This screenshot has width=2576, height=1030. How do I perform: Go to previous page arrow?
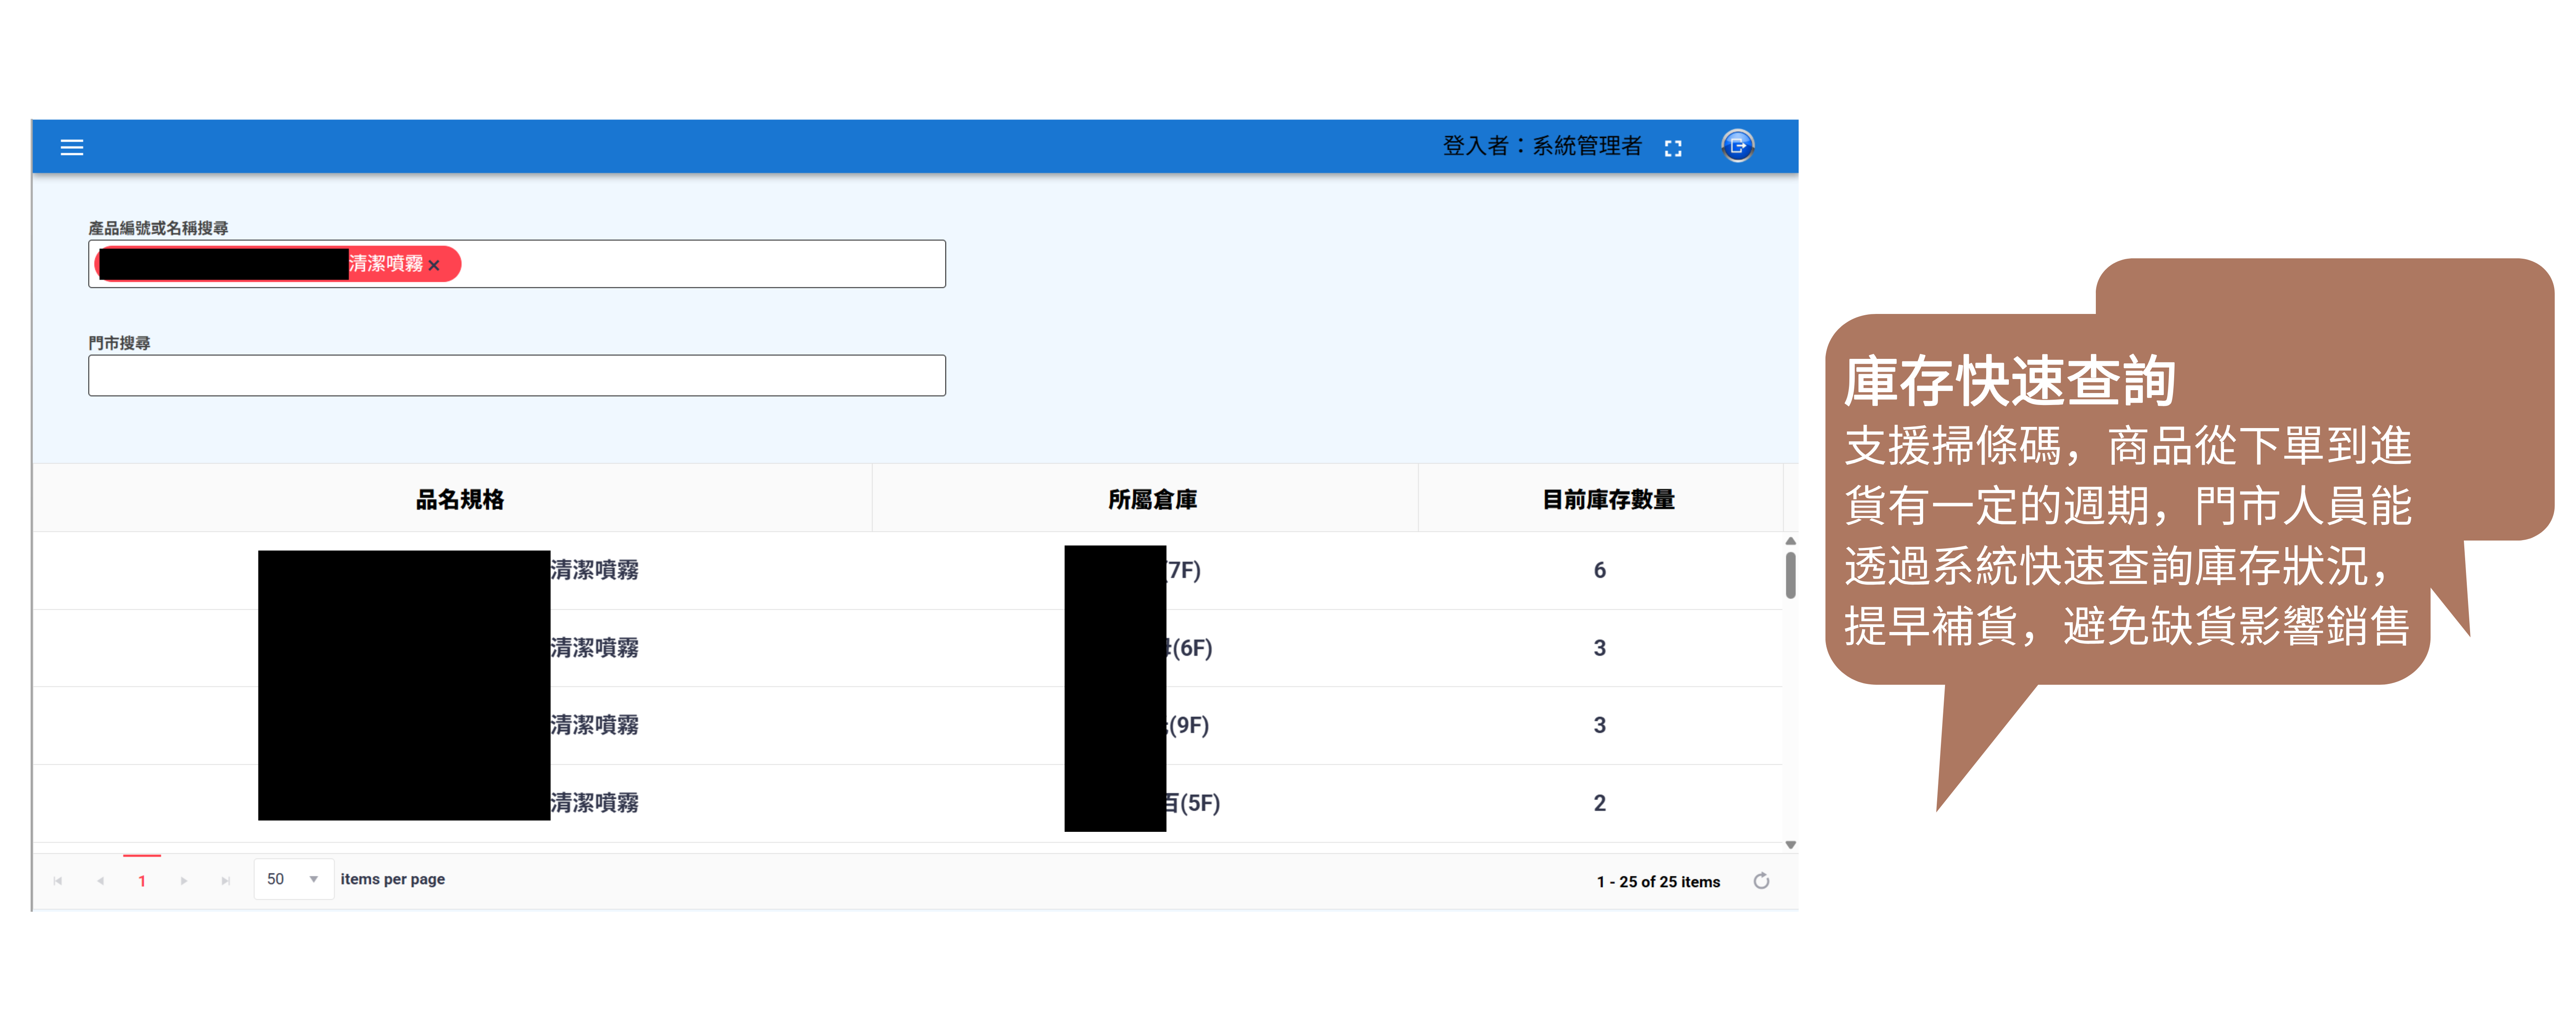click(101, 881)
